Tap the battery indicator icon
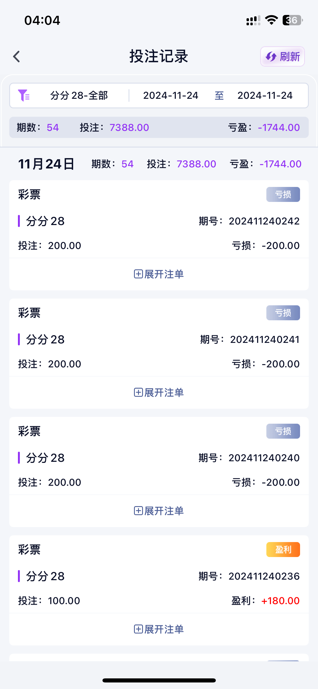This screenshot has height=689, width=318. click(x=292, y=20)
